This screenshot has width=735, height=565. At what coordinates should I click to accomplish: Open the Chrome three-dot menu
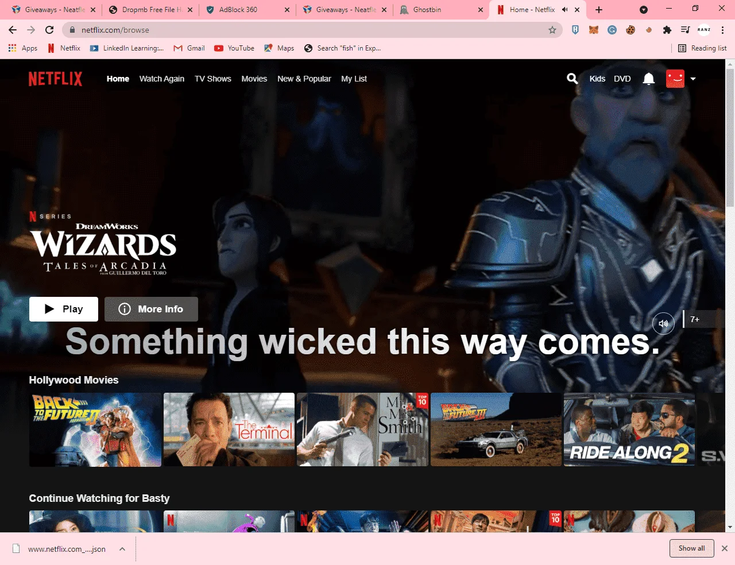tap(723, 30)
